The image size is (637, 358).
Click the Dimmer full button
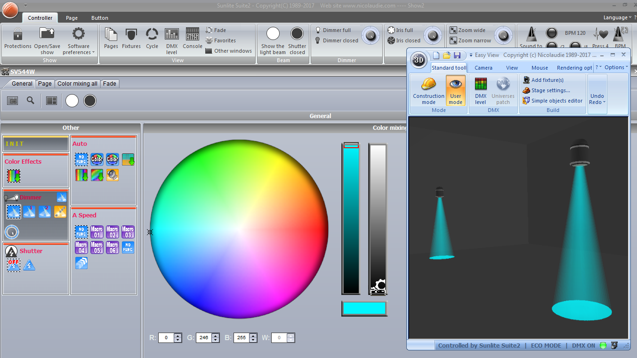tap(333, 30)
